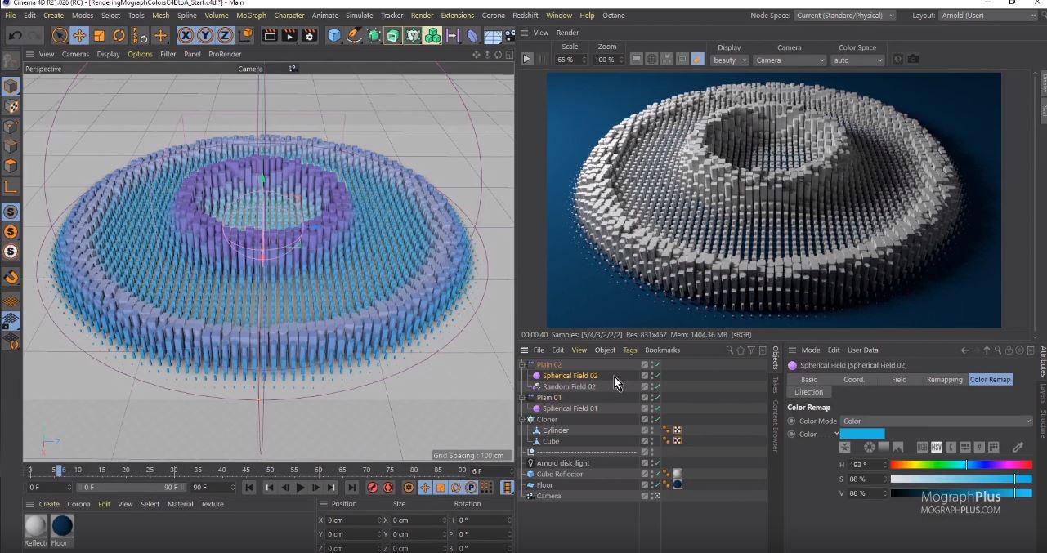This screenshot has height=553, width=1047.
Task: Open the Basic attributes tab
Action: click(x=808, y=380)
